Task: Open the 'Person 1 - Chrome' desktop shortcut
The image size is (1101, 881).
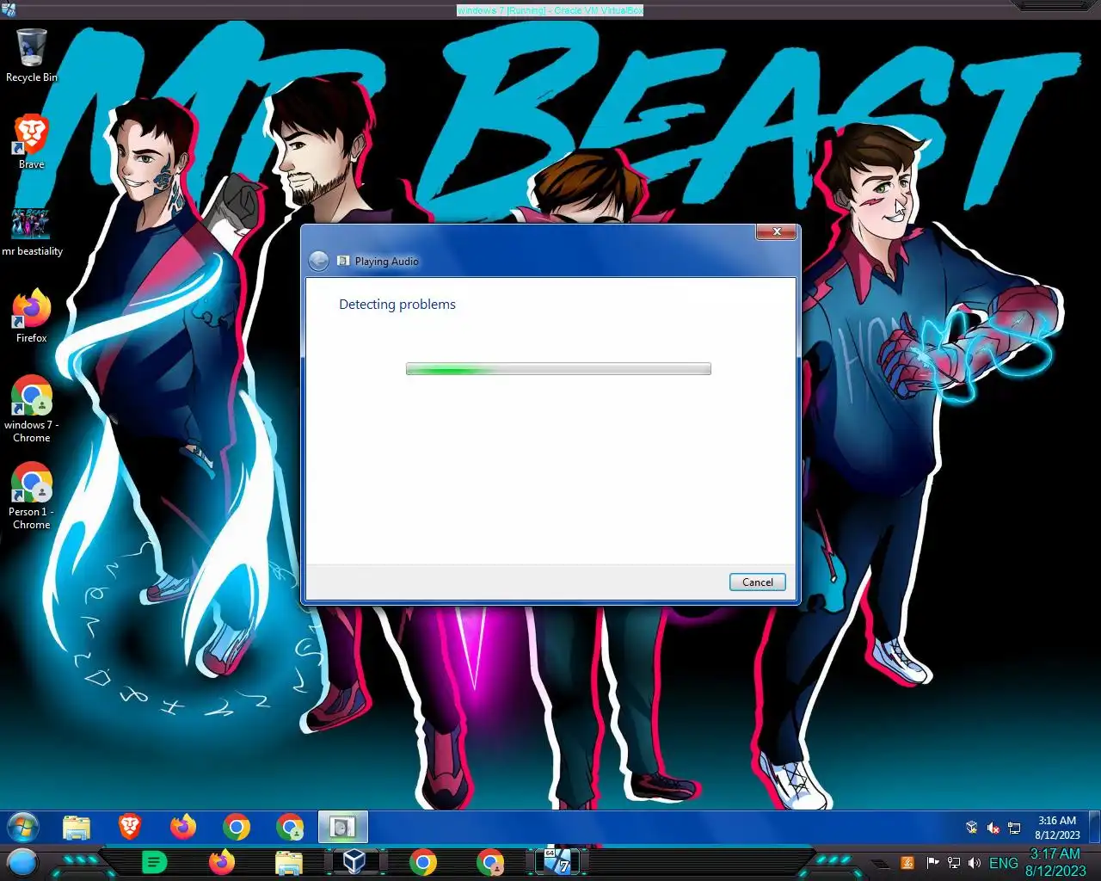Action: click(31, 496)
